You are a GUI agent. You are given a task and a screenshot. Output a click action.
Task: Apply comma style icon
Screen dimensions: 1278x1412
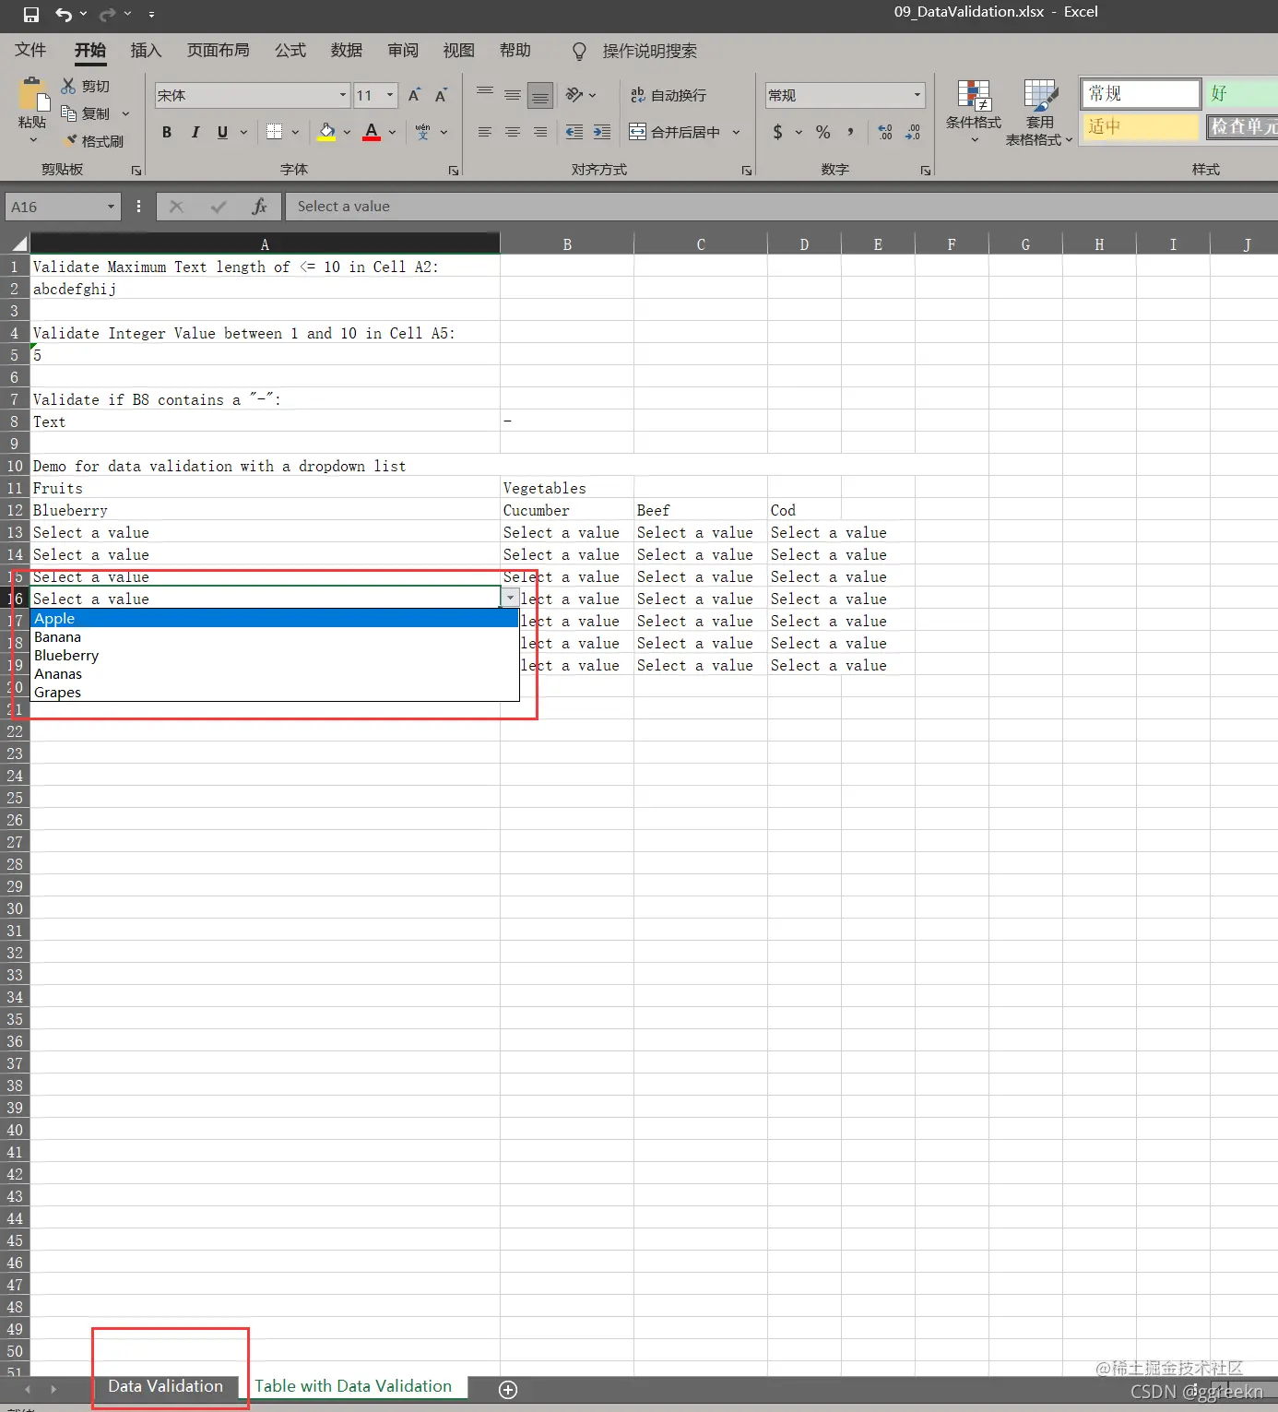click(850, 132)
